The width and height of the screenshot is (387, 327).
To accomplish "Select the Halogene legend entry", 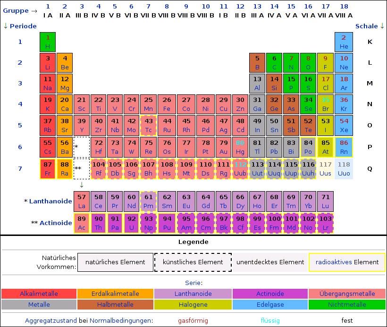I will tap(193, 304).
